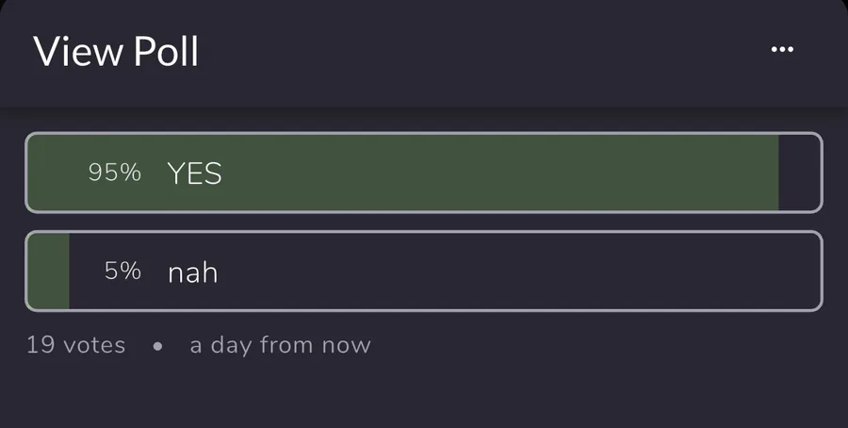The width and height of the screenshot is (848, 428).
Task: Click the unfilled dark end of YES bar
Action: point(799,173)
